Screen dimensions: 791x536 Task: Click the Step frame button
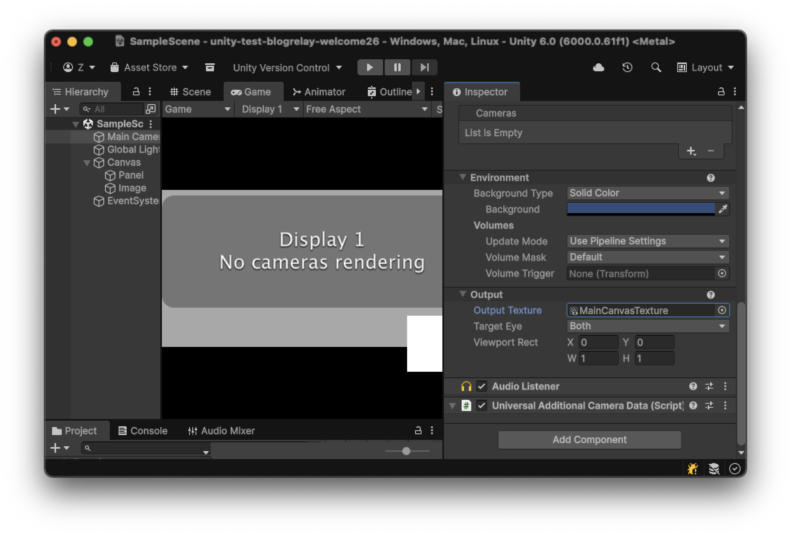pyautogui.click(x=424, y=67)
